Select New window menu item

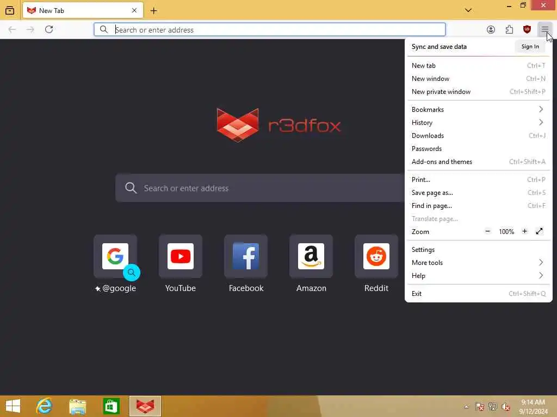point(479,79)
